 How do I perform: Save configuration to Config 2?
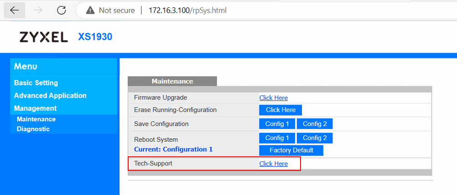tap(315, 124)
